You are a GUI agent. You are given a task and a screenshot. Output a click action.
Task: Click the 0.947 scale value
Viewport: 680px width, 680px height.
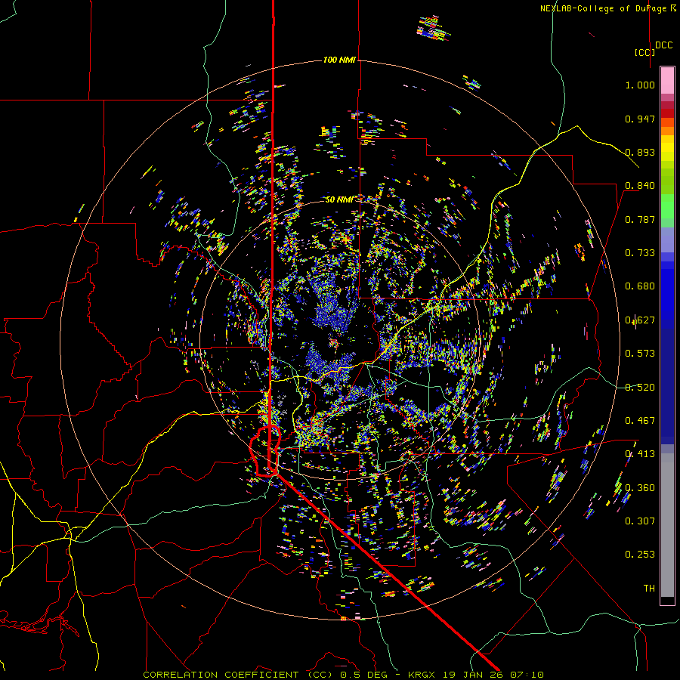click(640, 119)
